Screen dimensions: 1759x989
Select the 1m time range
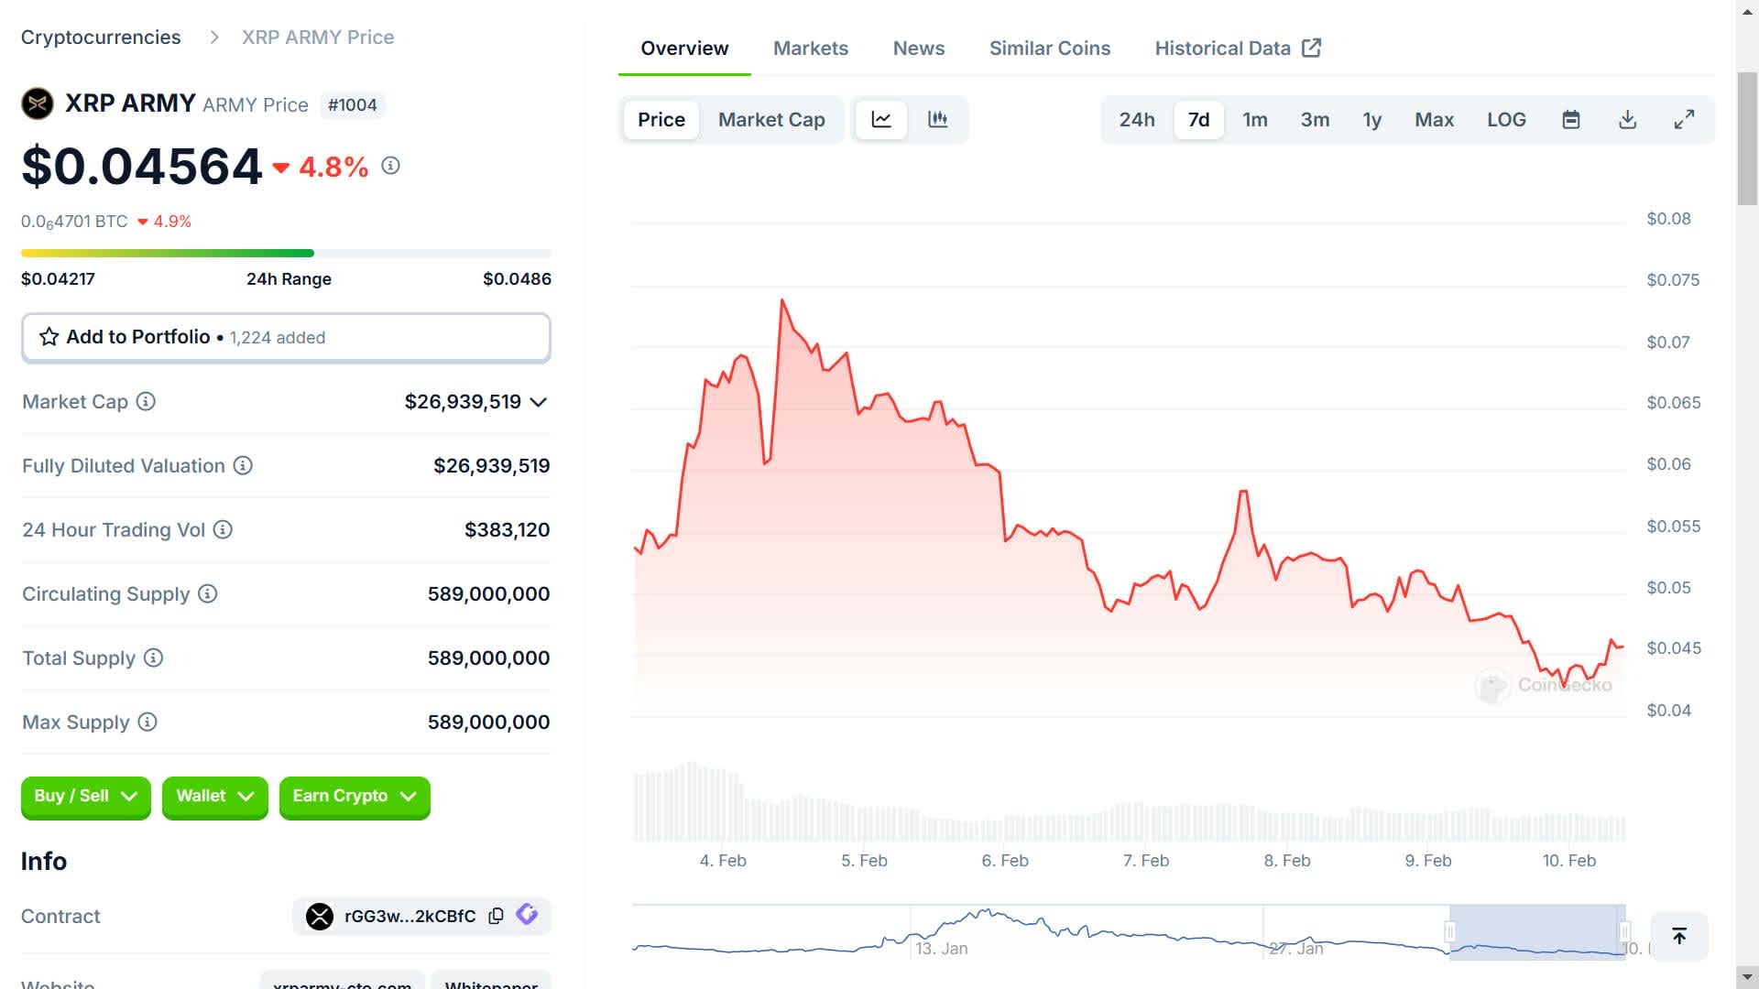1255,120
